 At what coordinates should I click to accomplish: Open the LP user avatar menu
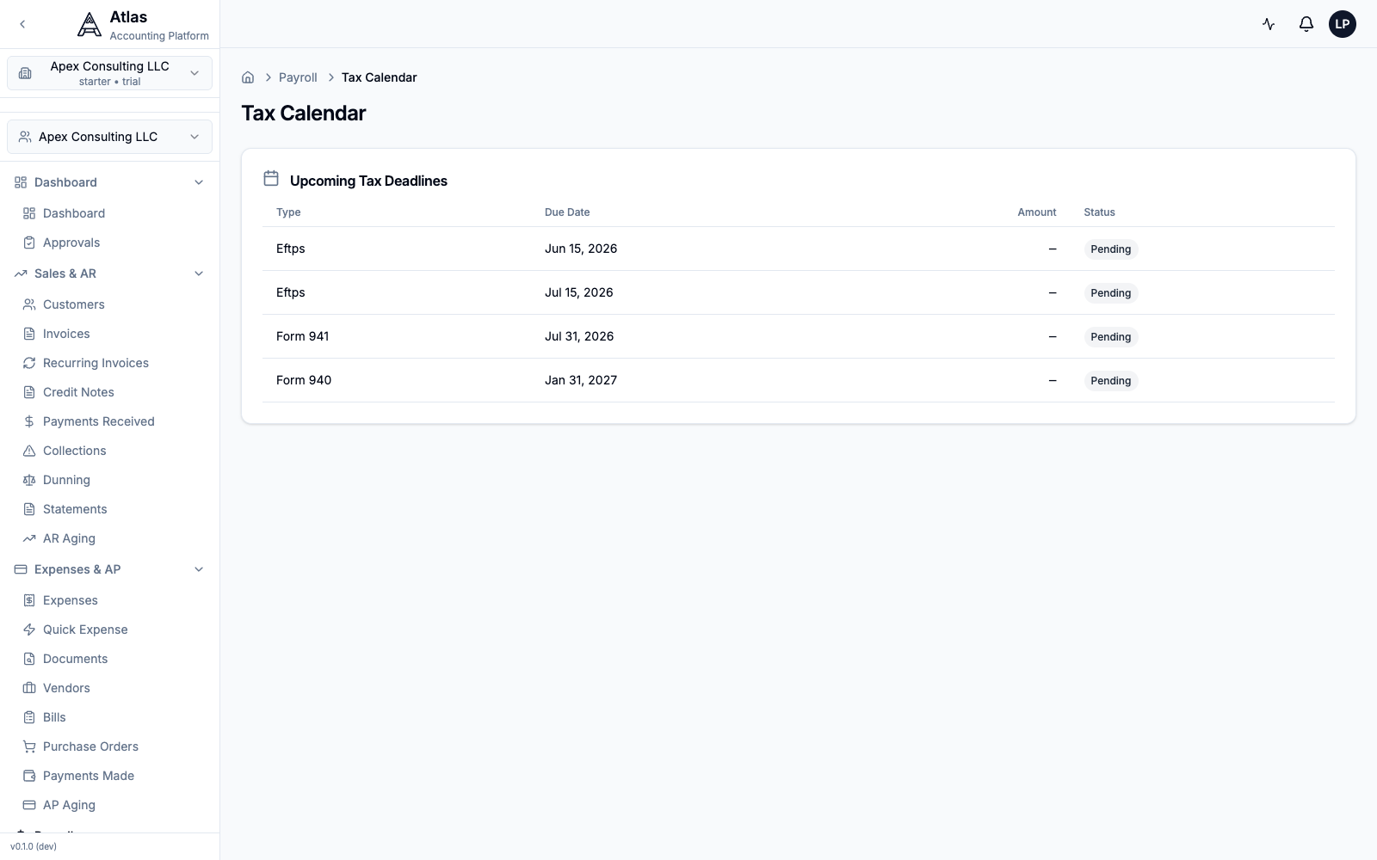(1343, 24)
